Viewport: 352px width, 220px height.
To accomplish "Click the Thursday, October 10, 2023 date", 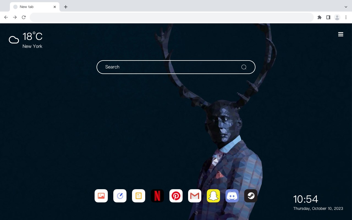I will pos(318,208).
